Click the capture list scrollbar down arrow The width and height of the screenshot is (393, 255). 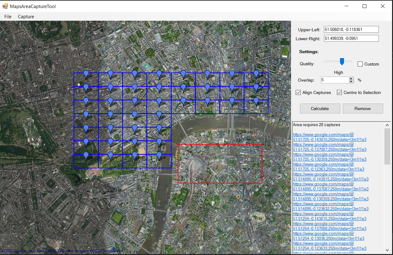[387, 250]
